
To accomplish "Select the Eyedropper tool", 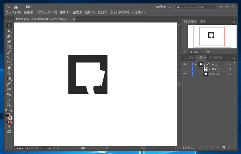I will point(9,84).
